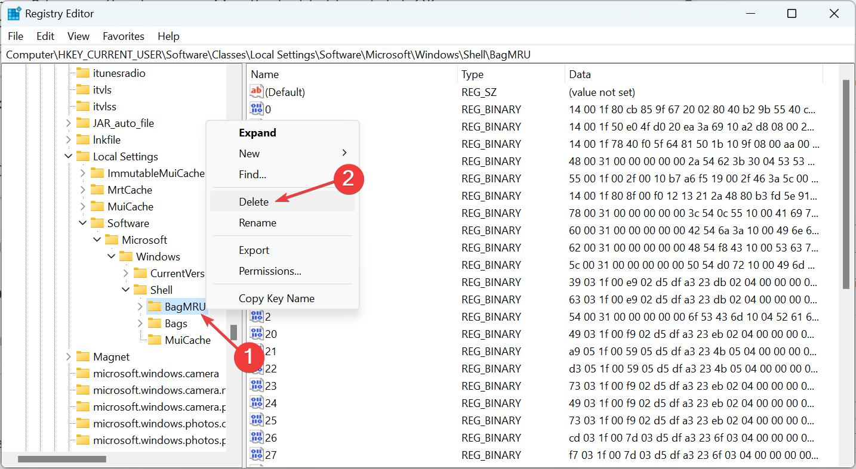Open the Favorites menu
The image size is (856, 469).
(x=123, y=36)
